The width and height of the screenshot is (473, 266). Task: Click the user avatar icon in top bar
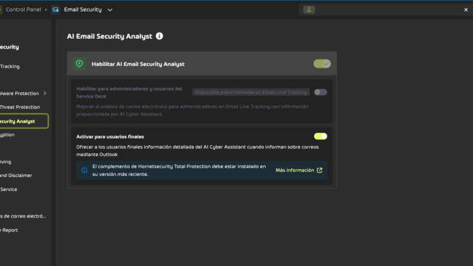pos(309,10)
